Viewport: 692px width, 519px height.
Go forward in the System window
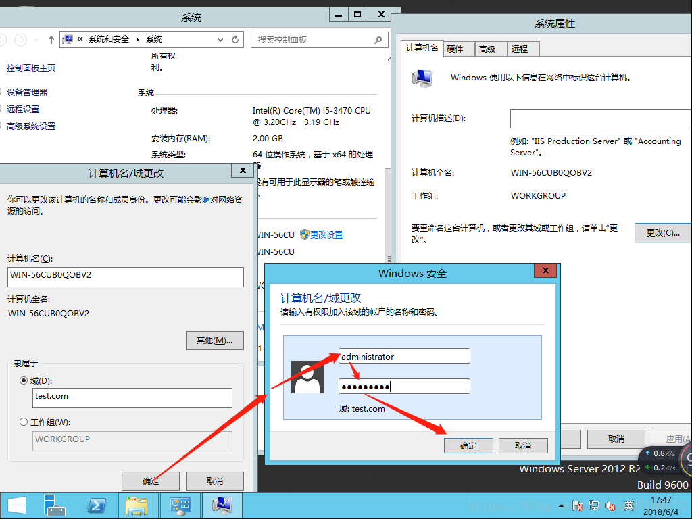20,40
